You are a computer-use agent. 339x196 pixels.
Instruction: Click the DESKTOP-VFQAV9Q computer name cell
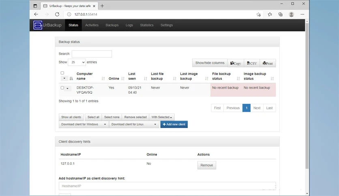click(85, 90)
